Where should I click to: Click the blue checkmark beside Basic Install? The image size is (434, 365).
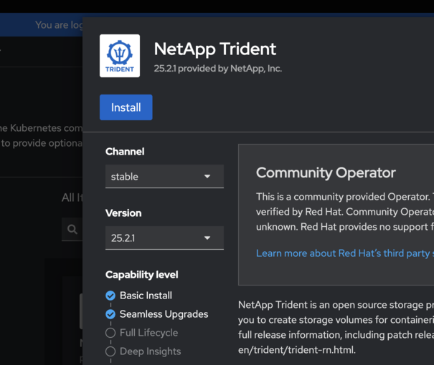[110, 296]
